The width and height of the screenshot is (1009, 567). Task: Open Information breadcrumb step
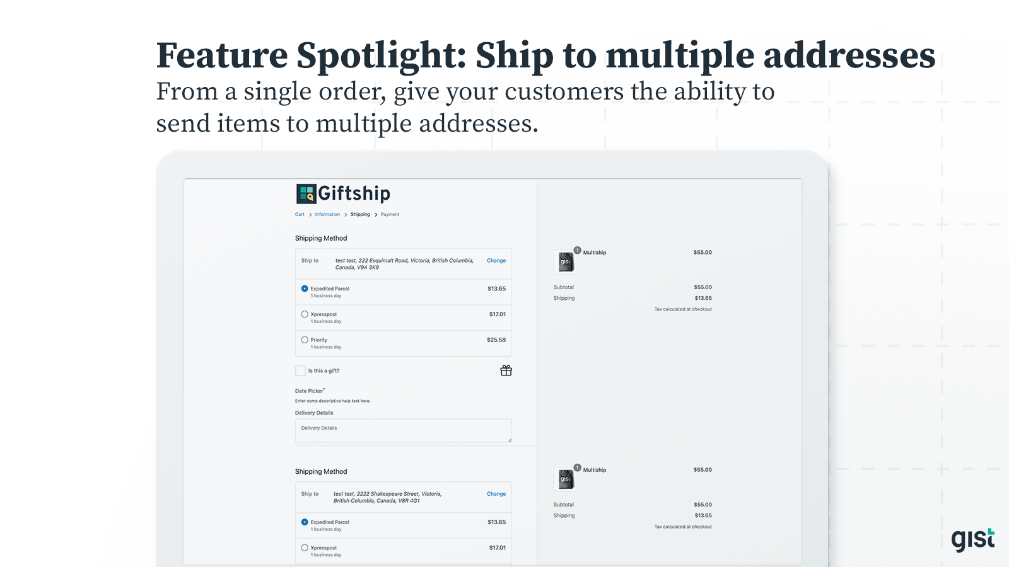point(327,214)
